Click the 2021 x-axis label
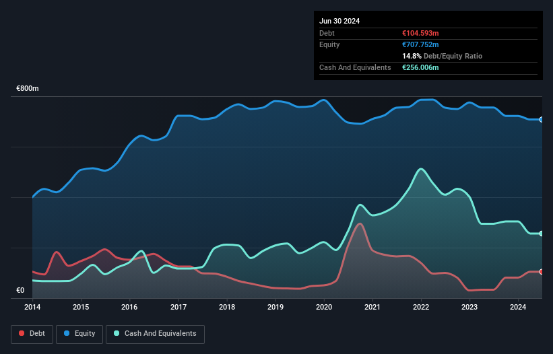This screenshot has height=354, width=553. pyautogui.click(x=372, y=307)
